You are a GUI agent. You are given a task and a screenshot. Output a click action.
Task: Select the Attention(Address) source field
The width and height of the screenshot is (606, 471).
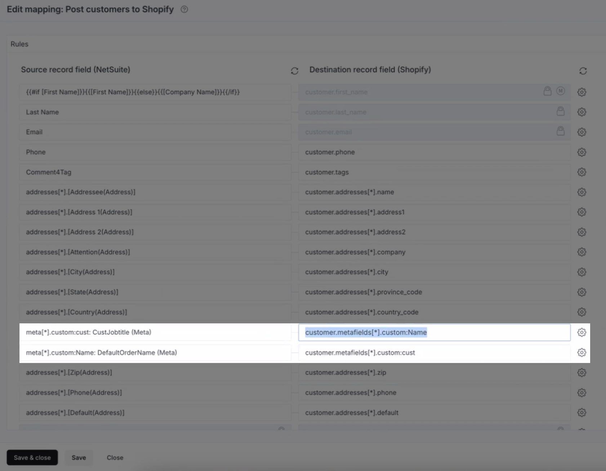[x=155, y=252]
